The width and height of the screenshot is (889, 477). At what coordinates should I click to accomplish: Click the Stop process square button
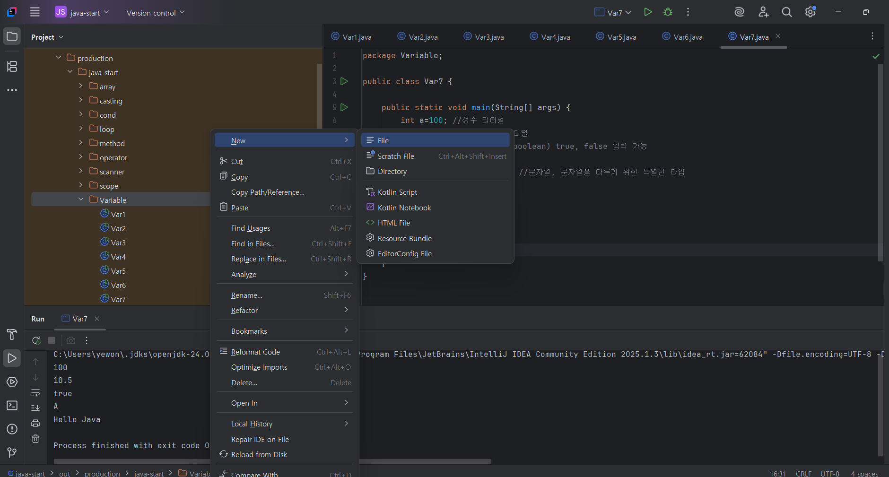pos(52,340)
